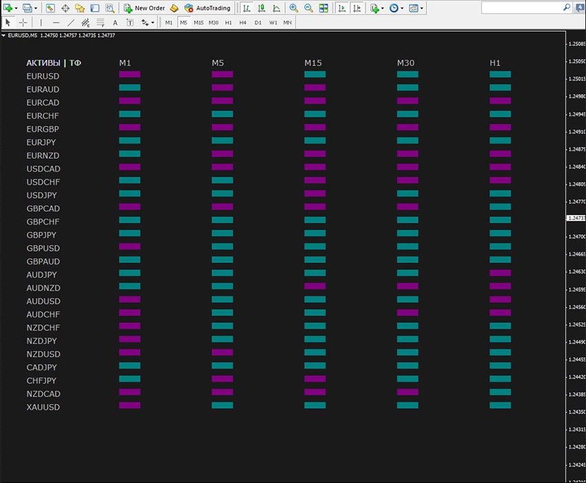Viewport: 586px width, 483px height.
Task: Toggle AutoTrading on or off
Action: [x=207, y=8]
